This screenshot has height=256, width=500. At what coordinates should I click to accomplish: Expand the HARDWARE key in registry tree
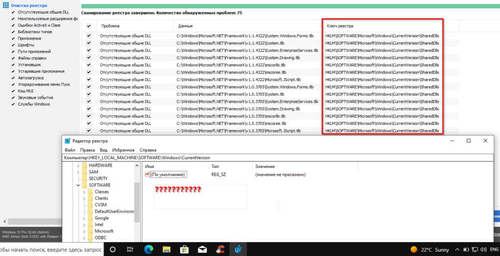[78, 165]
